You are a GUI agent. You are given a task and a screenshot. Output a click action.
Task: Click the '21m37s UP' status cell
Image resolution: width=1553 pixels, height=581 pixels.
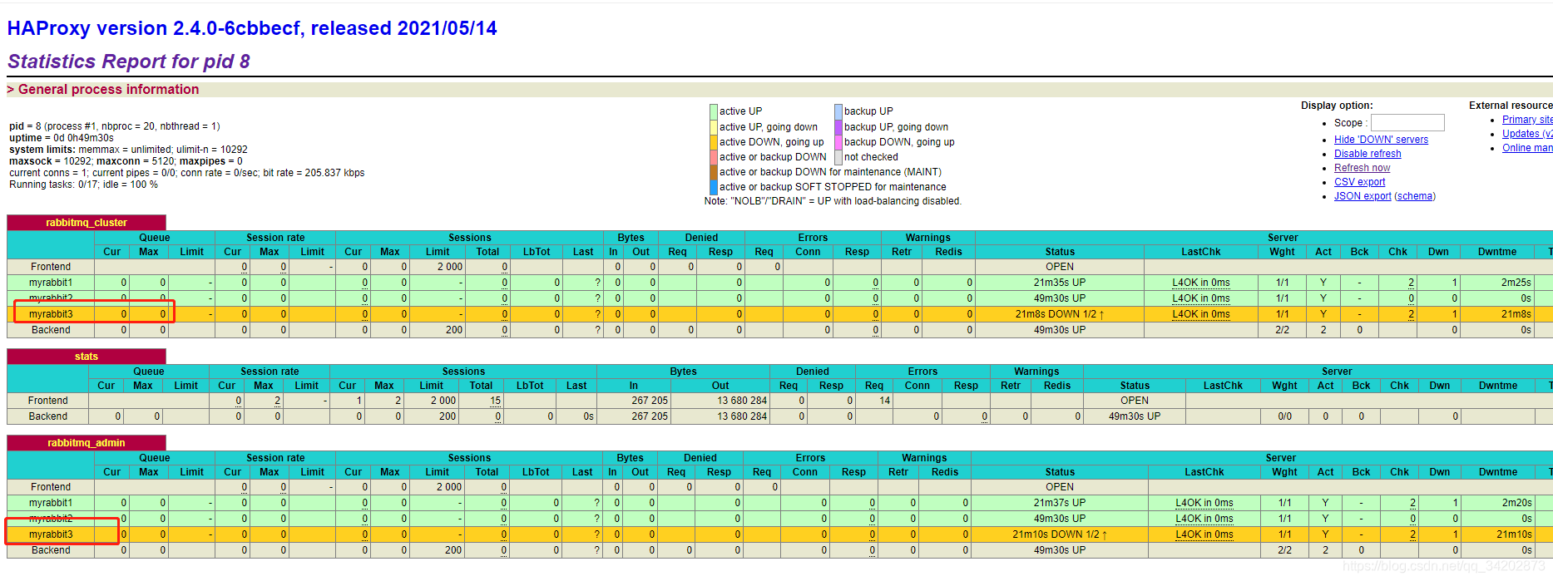[x=1059, y=503]
